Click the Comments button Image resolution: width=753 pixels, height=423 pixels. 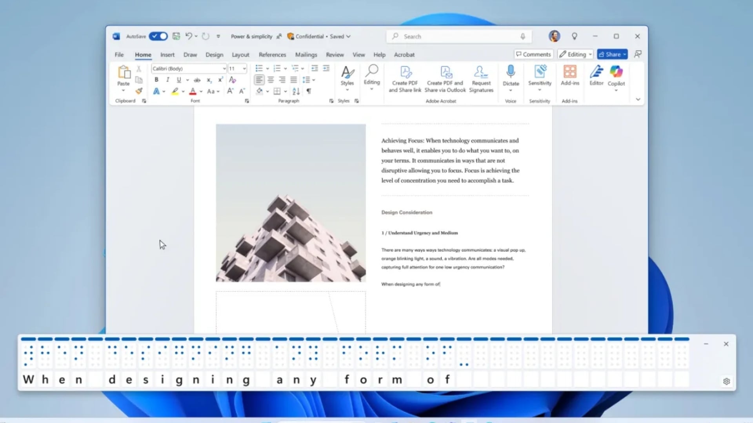click(x=533, y=54)
